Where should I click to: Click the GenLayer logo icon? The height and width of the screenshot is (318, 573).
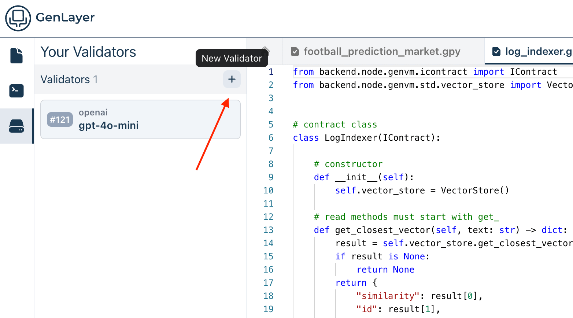[x=18, y=18]
